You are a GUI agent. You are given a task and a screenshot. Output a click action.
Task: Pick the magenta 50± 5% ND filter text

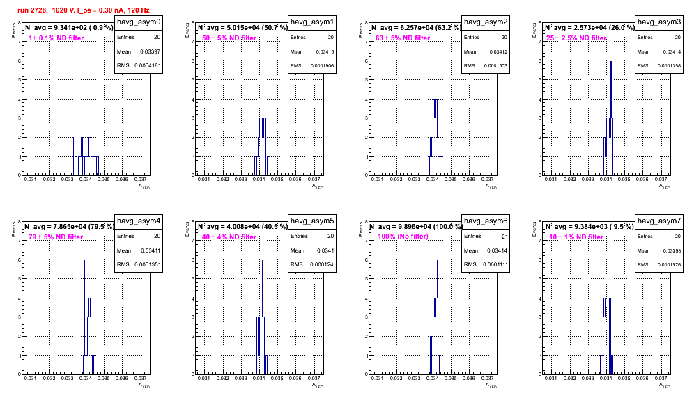(x=229, y=38)
